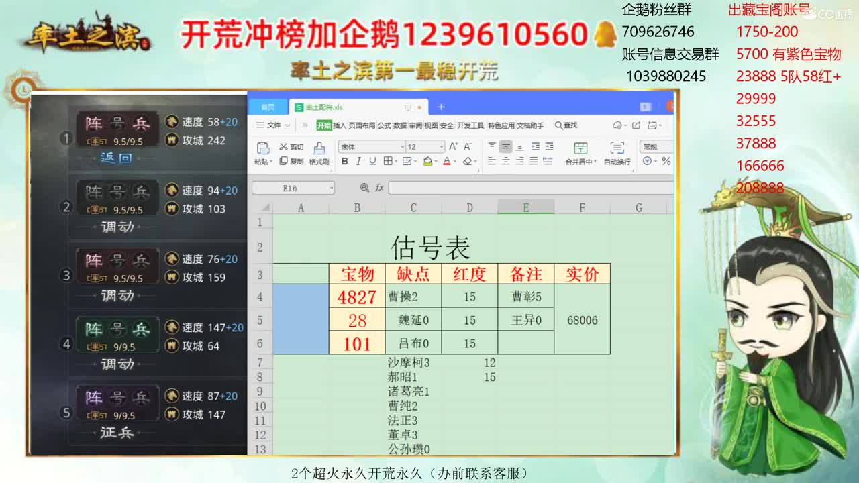This screenshot has height=483, width=859.
Task: Click inside the formula bar field
Action: coord(530,188)
